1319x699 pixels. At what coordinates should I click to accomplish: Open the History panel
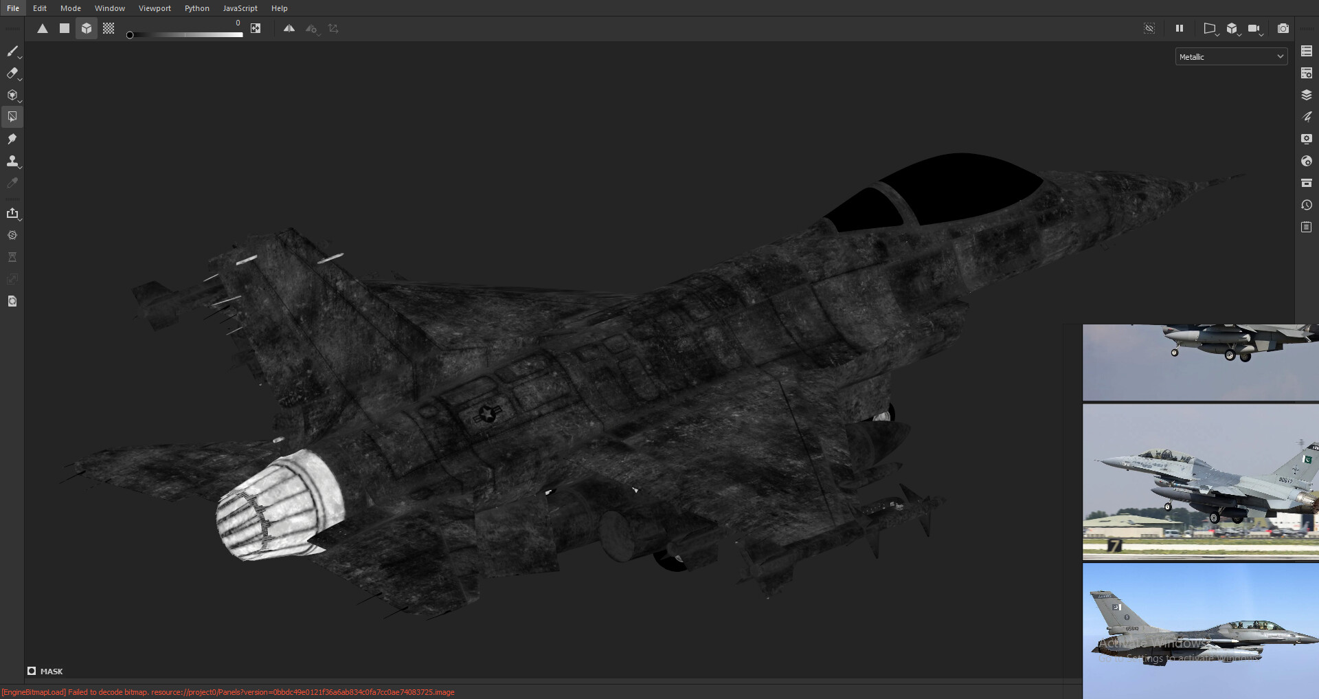click(1307, 205)
